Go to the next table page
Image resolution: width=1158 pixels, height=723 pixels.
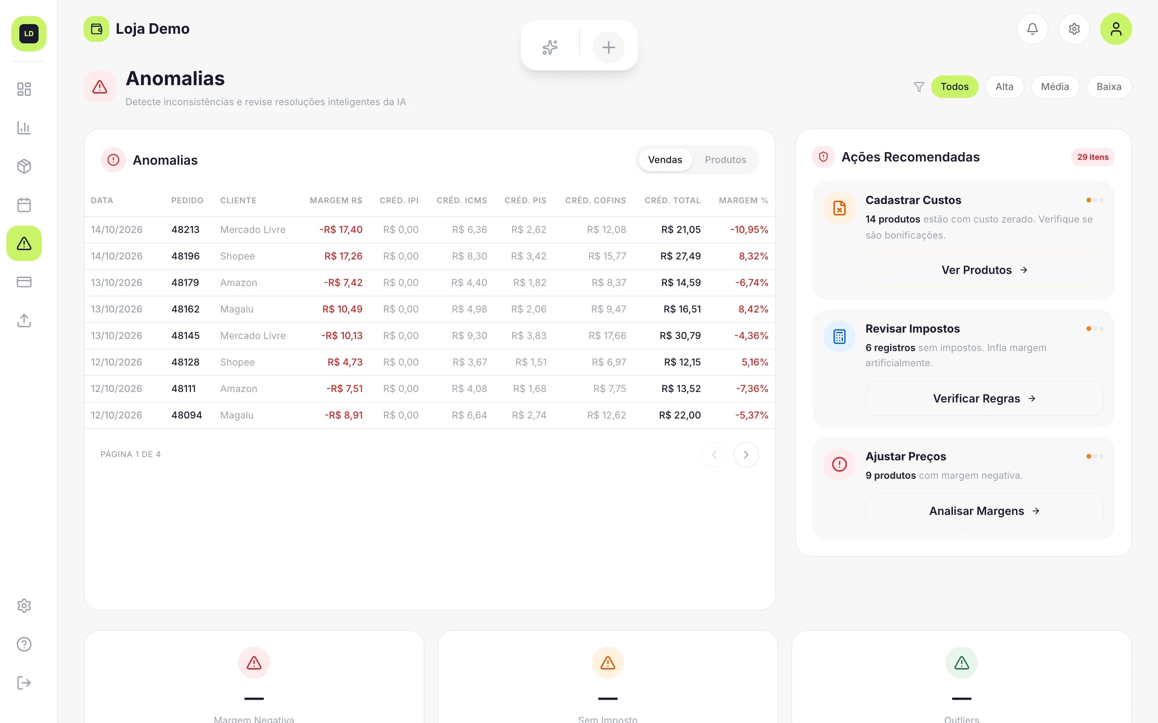pyautogui.click(x=745, y=454)
